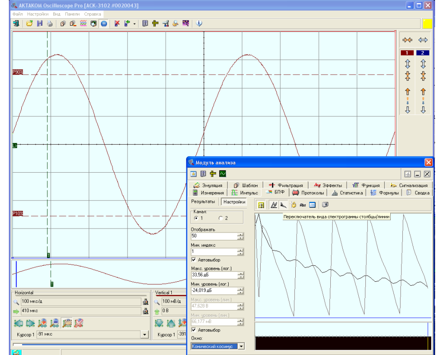Open the Настройки menu
The image size is (444, 355).
point(38,14)
